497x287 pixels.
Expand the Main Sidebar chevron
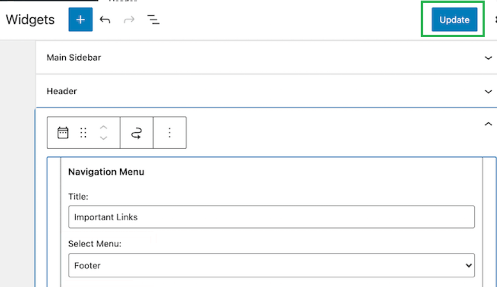[488, 58]
